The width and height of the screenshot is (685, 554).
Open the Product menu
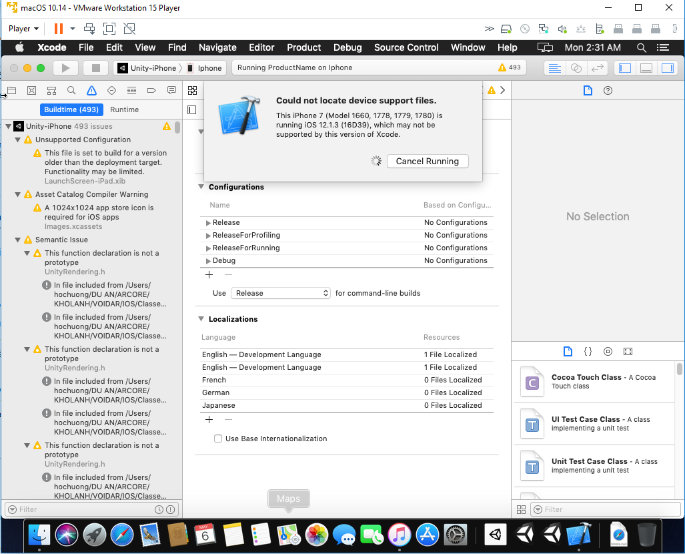tap(303, 47)
